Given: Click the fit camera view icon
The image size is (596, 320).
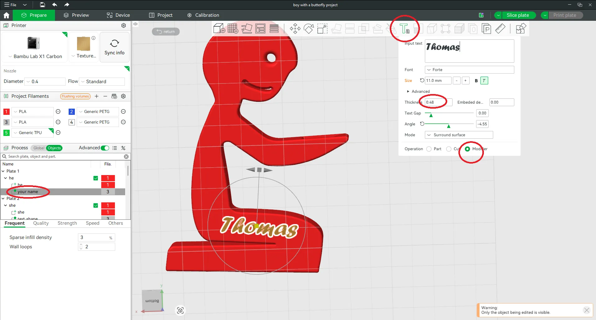Looking at the screenshot, I should click(x=180, y=310).
